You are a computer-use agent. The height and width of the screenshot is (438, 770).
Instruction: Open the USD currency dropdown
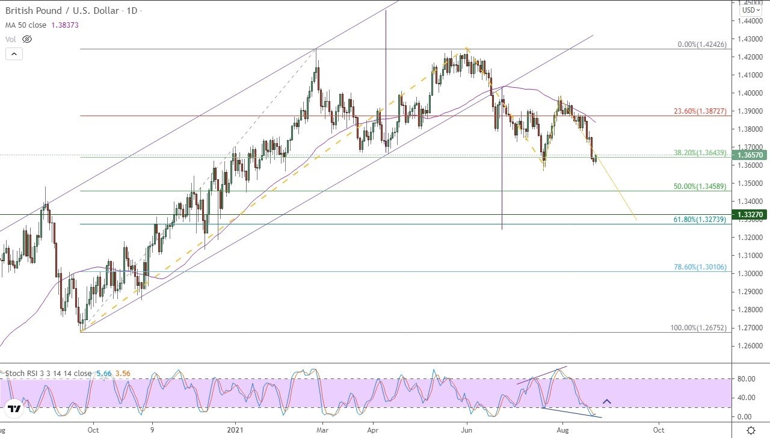pos(751,10)
